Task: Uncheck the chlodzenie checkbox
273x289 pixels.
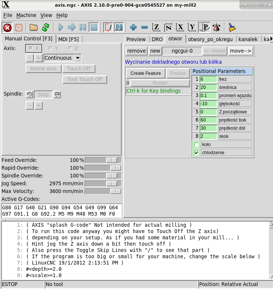Action: (196, 153)
